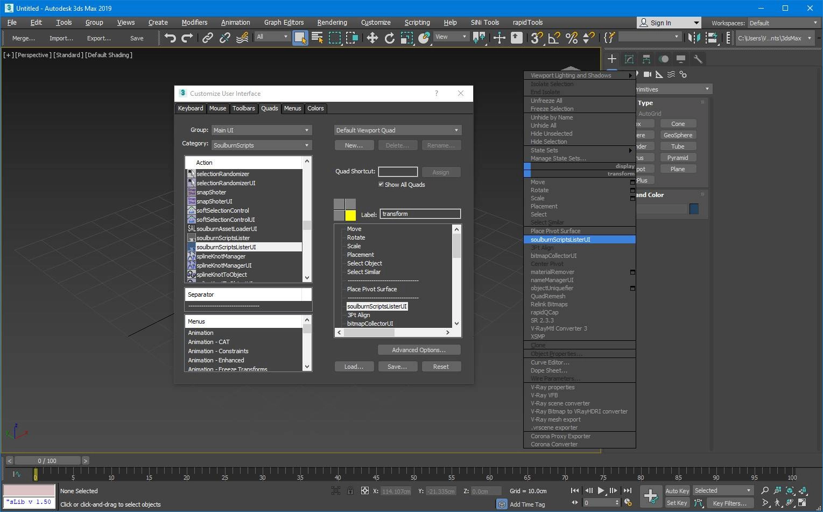Image resolution: width=823 pixels, height=512 pixels.
Task: Activate the Select and Rotate tool
Action: 390,38
